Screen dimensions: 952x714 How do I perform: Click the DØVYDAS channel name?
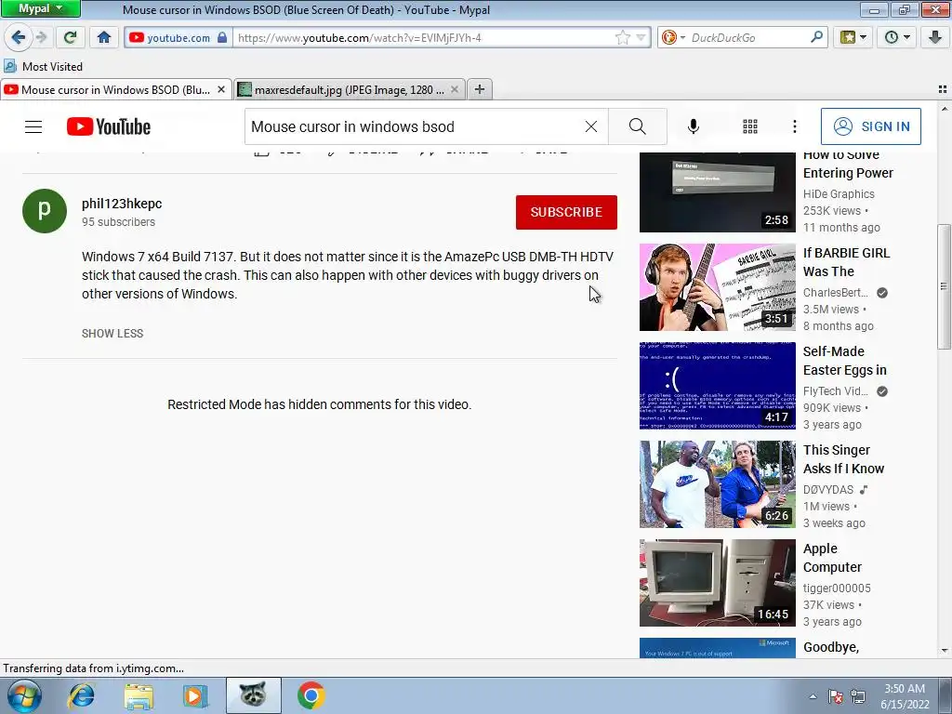828,489
